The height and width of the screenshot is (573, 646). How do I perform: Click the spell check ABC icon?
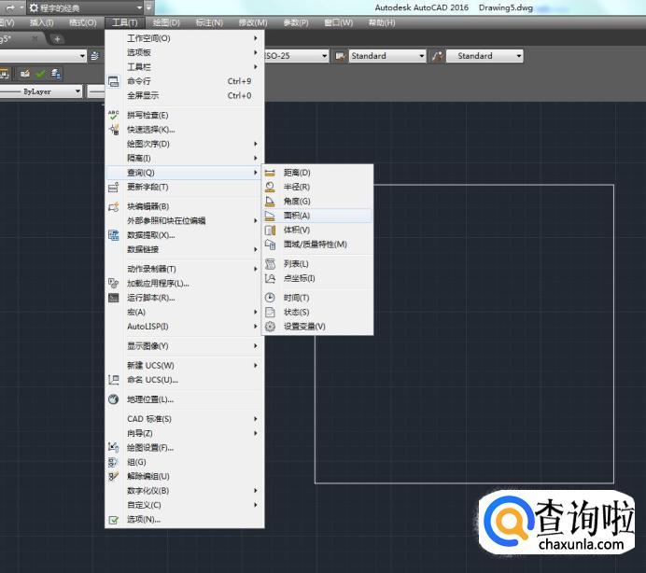tap(113, 115)
